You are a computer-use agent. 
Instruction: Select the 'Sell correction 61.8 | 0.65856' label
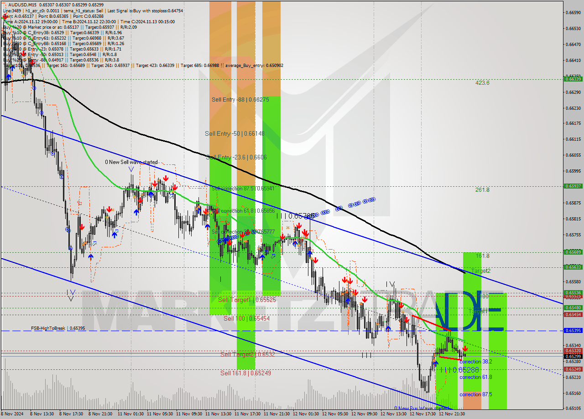(243, 211)
